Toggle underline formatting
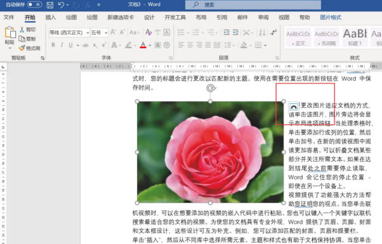The height and width of the screenshot is (244, 382). (x=70, y=45)
